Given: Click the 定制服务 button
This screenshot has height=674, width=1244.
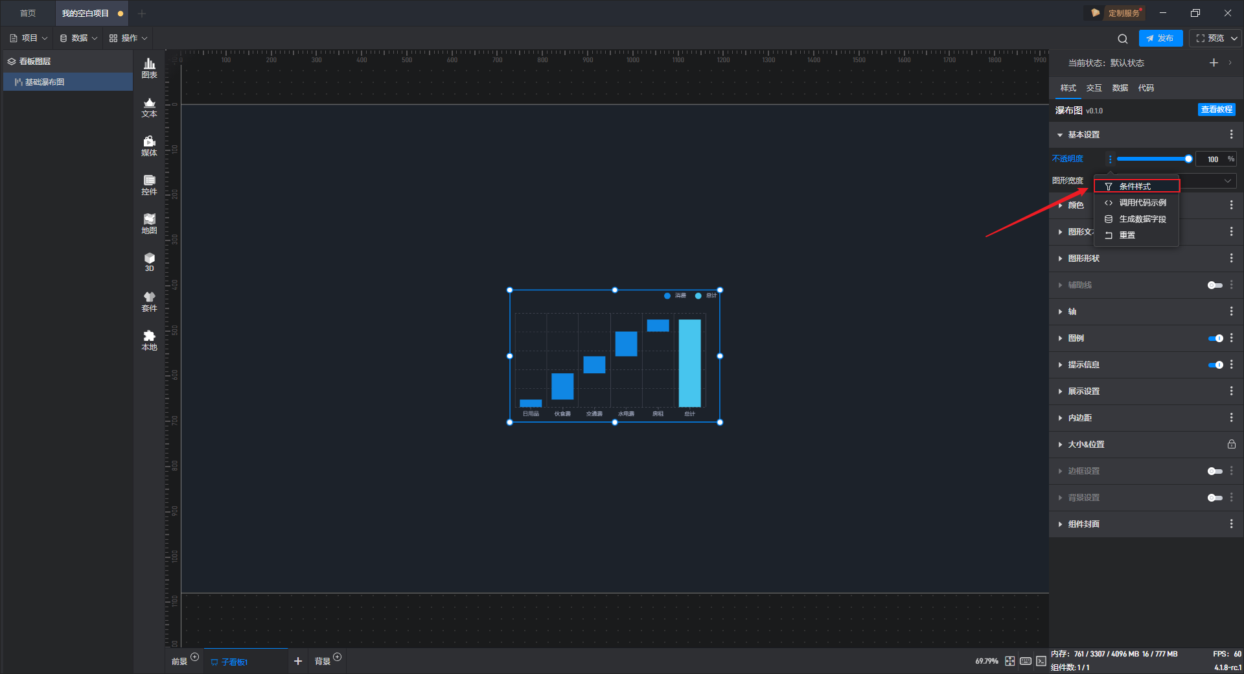Looking at the screenshot, I should 1116,13.
